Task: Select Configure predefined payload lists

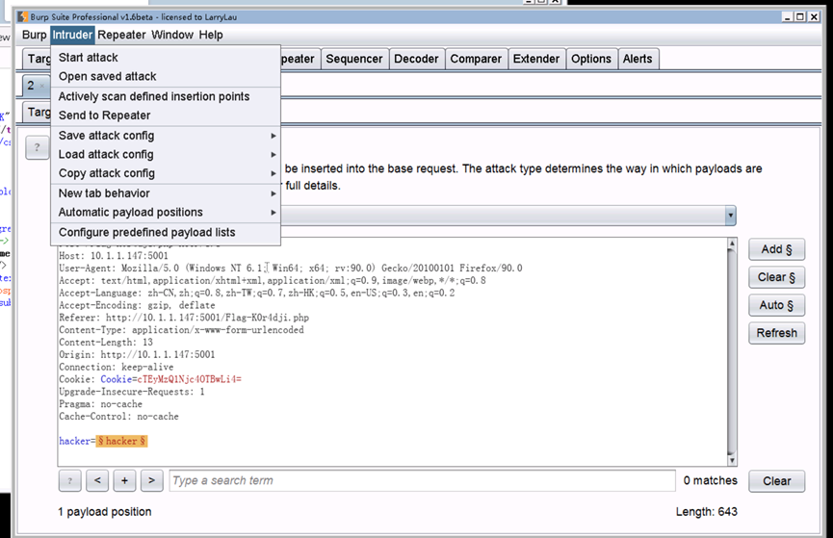Action: click(x=166, y=233)
